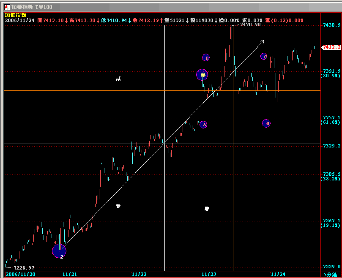Click the 11/23 date on time axis
The image size is (342, 278).
[208, 274]
